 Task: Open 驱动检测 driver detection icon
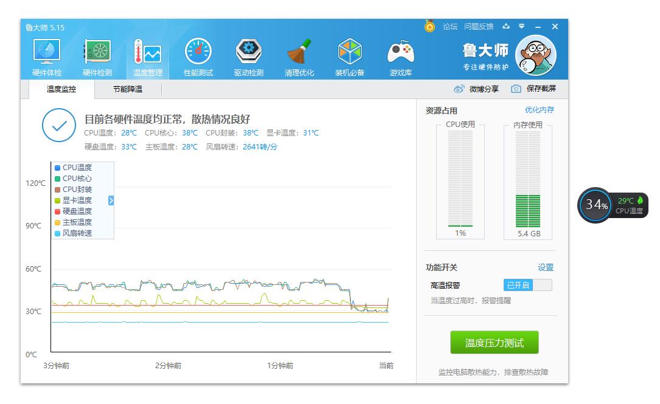coord(249,58)
